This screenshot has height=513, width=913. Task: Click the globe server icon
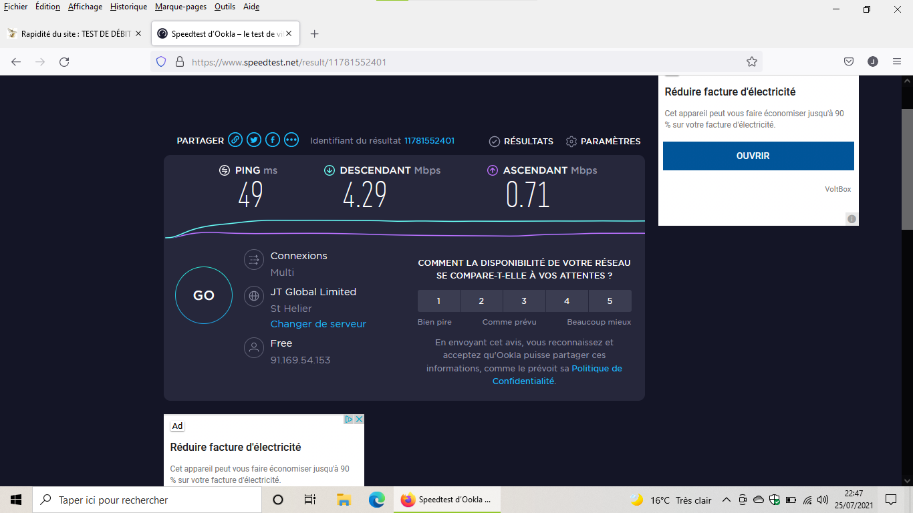coord(253,296)
